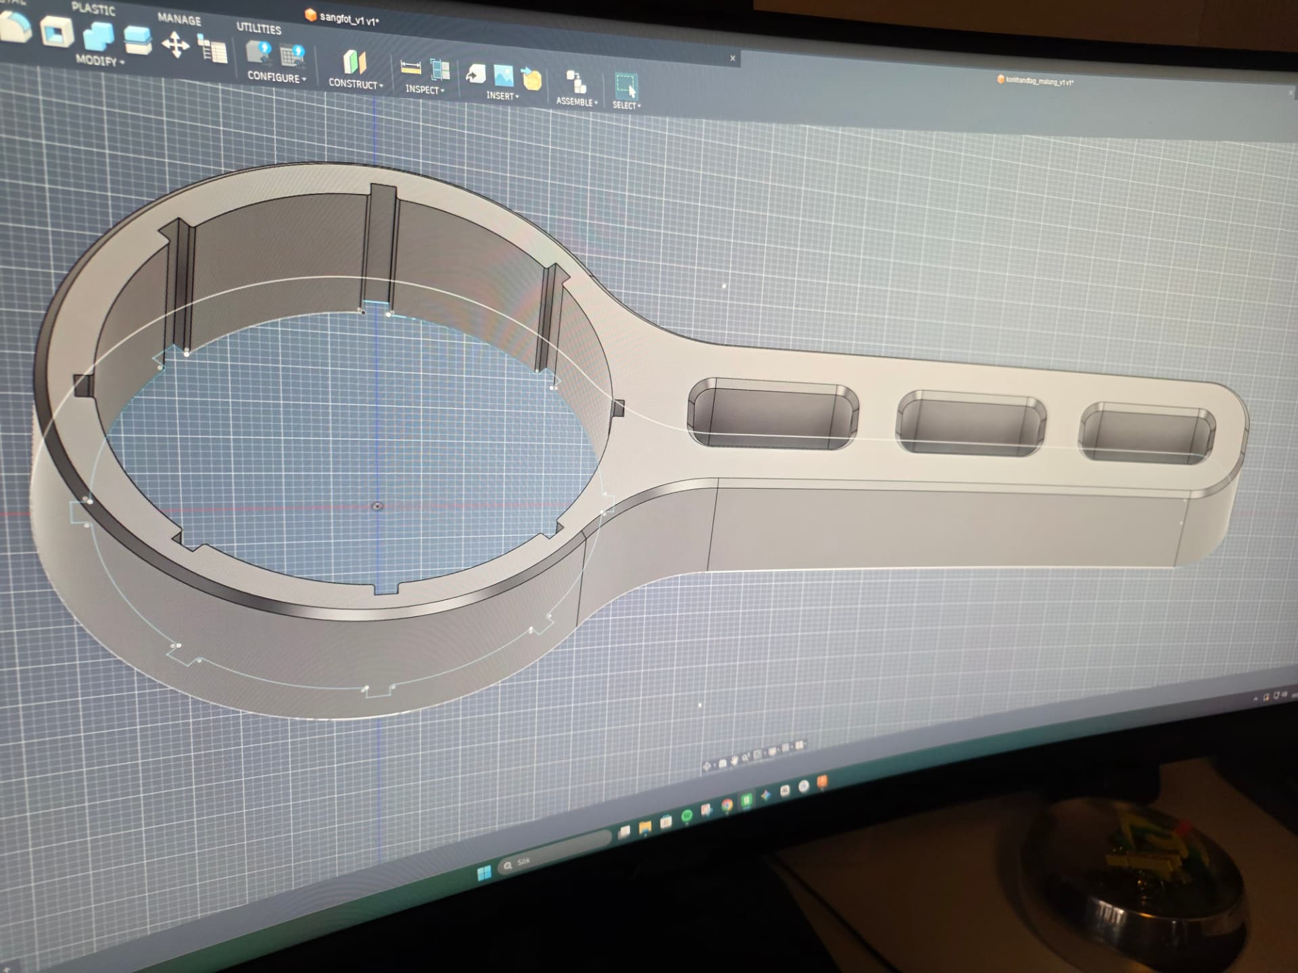Click the first Configure model icon
Viewport: 1298px width, 973px height.
tap(259, 52)
